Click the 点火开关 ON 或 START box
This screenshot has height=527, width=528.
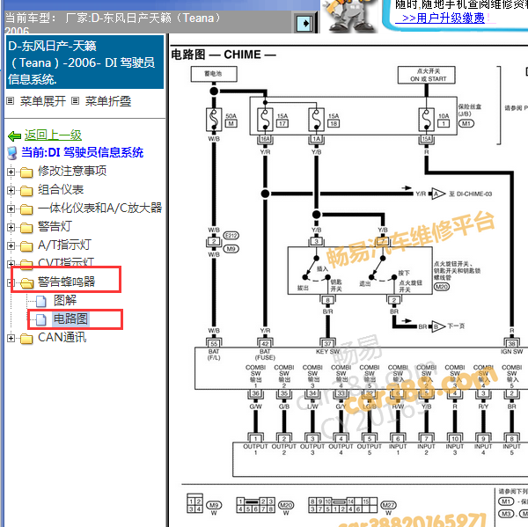point(427,75)
